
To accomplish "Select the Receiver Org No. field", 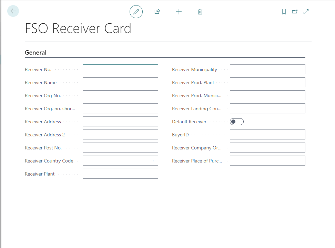I will click(120, 95).
